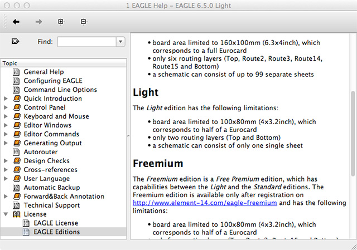357x250 pixels.
Task: Select the EAGLE License topic
Action: [x=56, y=223]
